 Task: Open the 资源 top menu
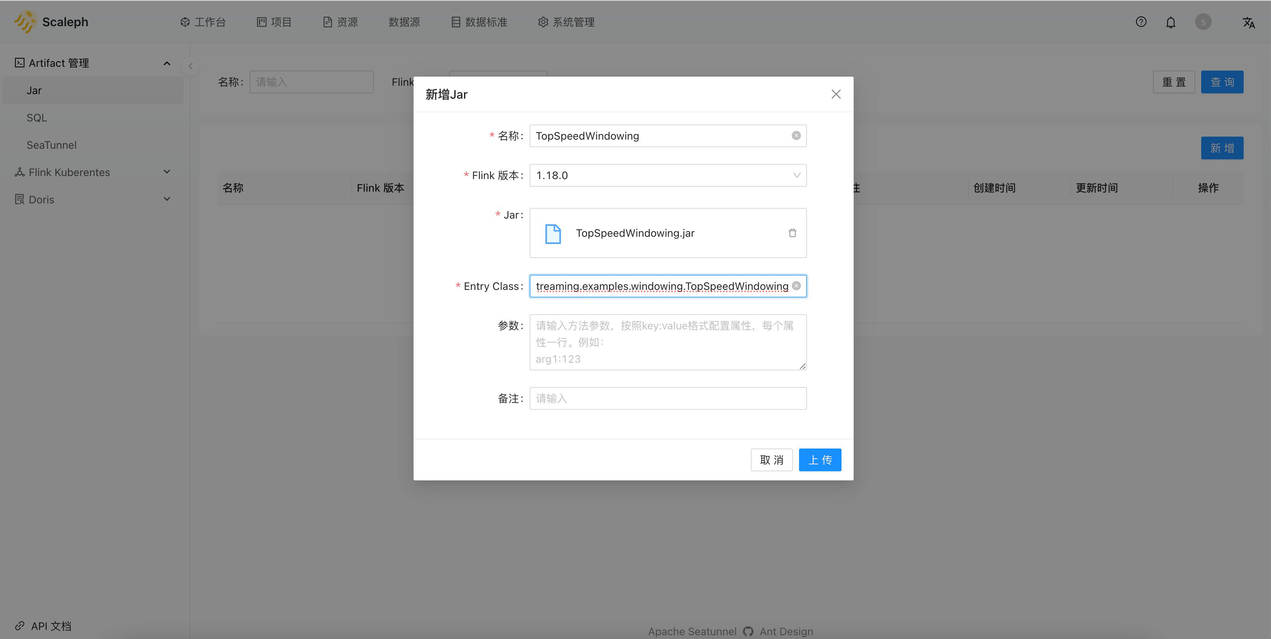(x=340, y=22)
